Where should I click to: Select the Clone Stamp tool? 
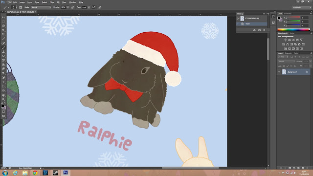[3, 52]
